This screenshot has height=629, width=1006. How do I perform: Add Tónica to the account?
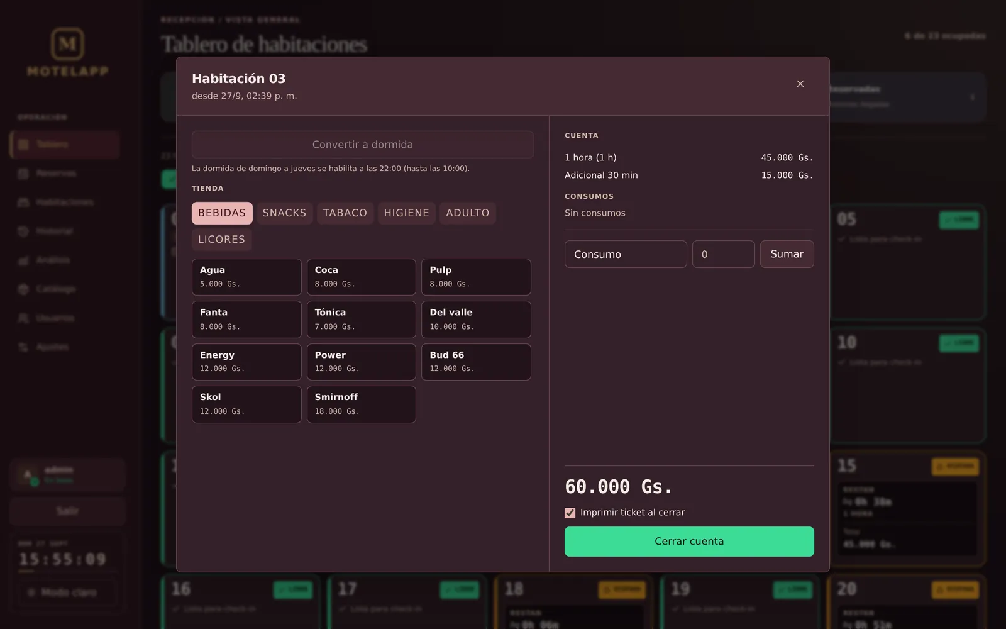(x=362, y=320)
